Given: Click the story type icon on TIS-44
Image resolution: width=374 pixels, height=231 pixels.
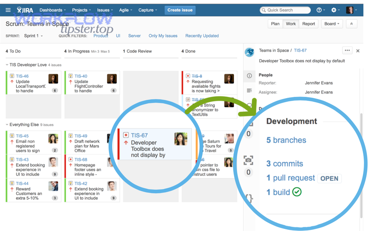Looking at the screenshot, I should point(12,183).
